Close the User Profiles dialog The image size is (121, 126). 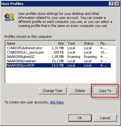(x=117, y=4)
